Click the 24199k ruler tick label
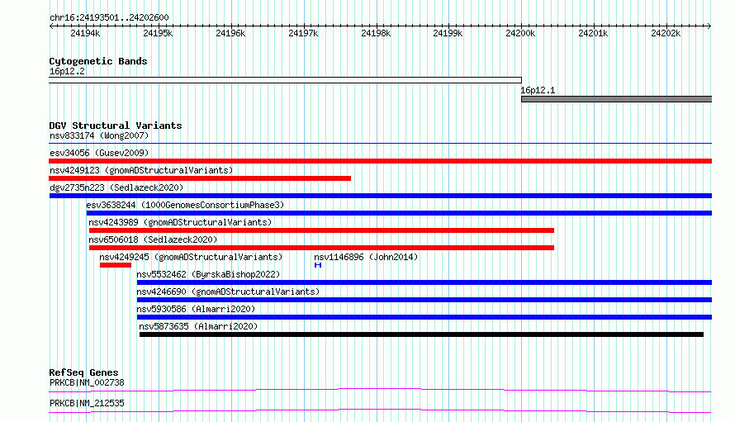 click(448, 33)
